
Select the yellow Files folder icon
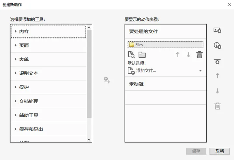pos(132,44)
